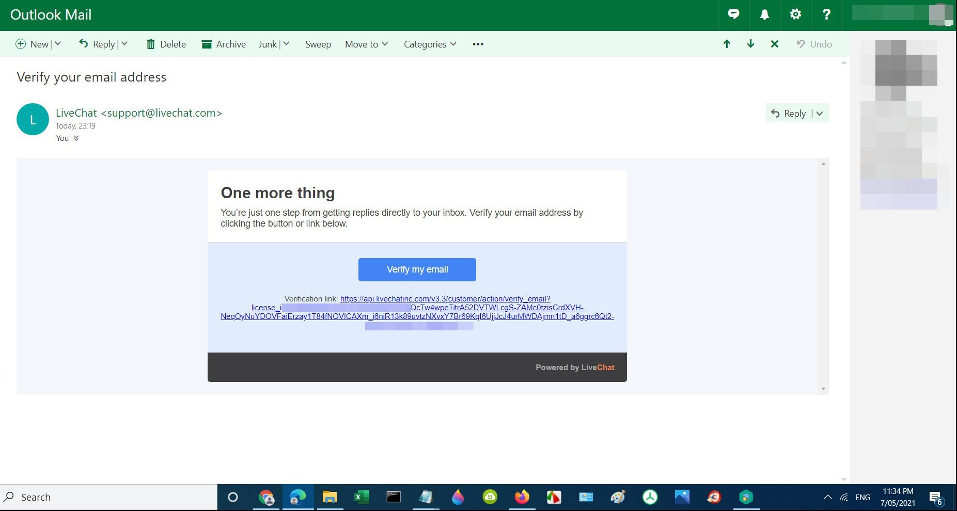
Task: Open the teal hexagon taskbar app
Action: coord(746,498)
